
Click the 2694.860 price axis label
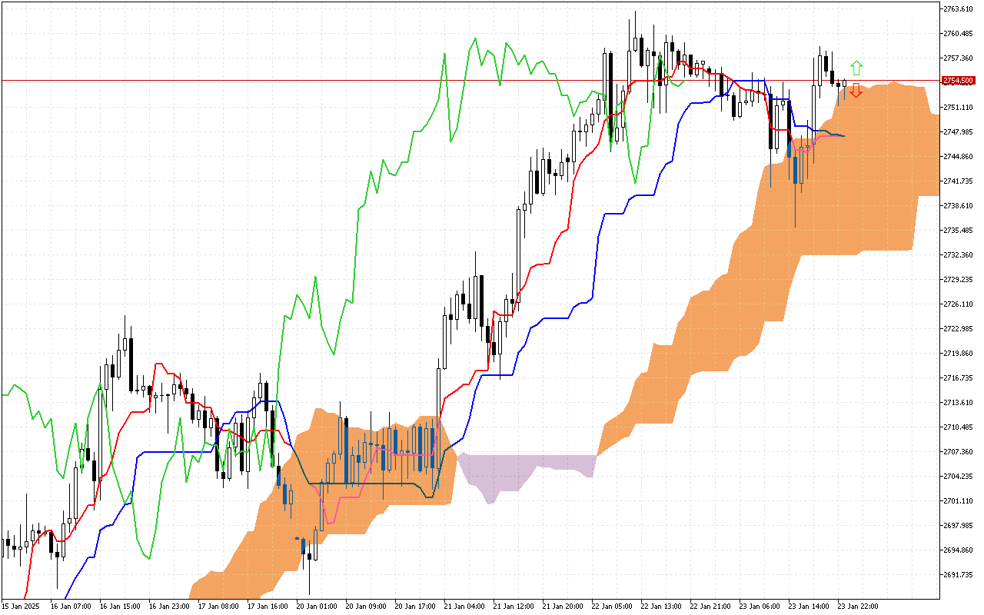[959, 550]
